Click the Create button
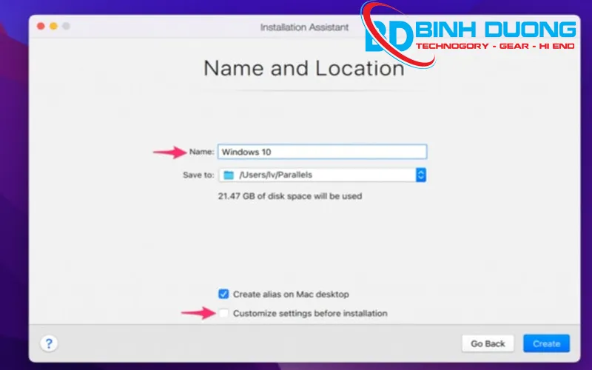Viewport: 592px width, 370px height. (x=546, y=343)
